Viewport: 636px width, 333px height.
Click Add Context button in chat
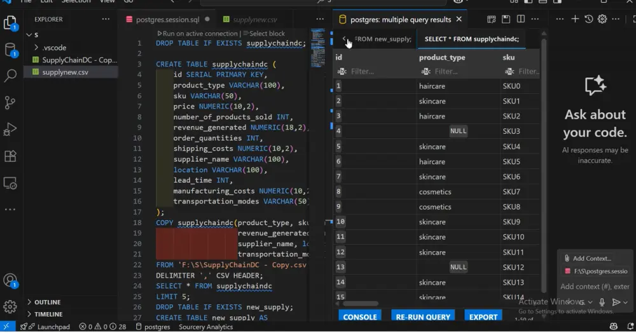[587, 258]
